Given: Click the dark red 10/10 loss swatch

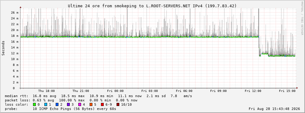Looking at the screenshot, I should click(118, 105).
